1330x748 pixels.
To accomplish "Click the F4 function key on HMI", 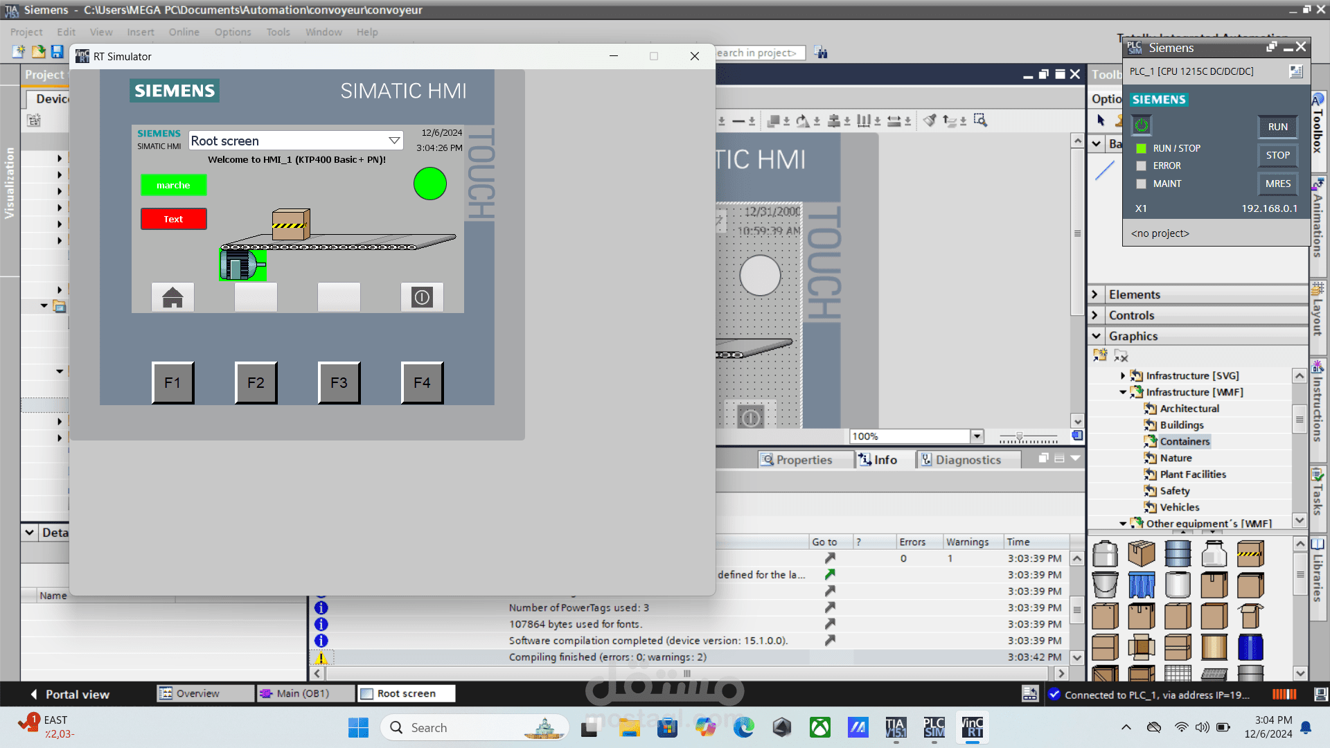I will tap(422, 382).
